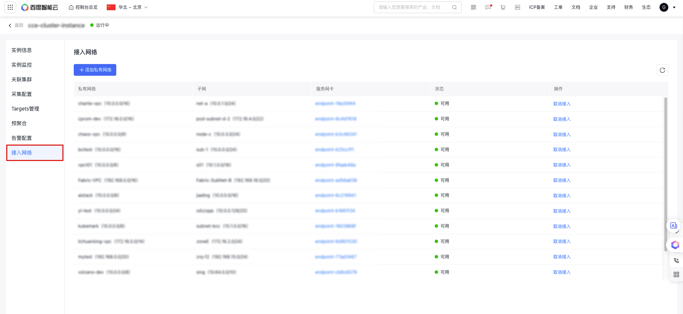Click the table vertical scrollbar
Image resolution: width=683 pixels, height=314 pixels.
pyautogui.click(x=666, y=174)
